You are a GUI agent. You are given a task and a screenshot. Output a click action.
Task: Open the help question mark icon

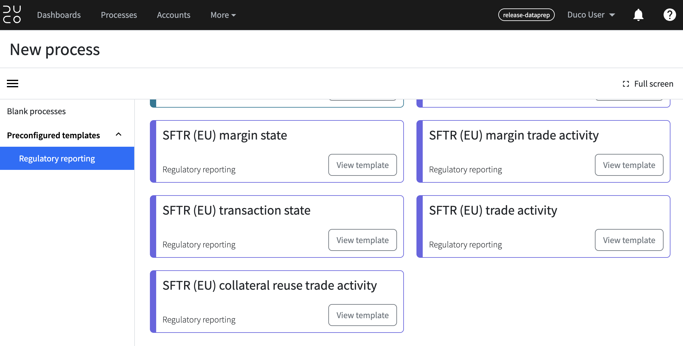click(670, 15)
